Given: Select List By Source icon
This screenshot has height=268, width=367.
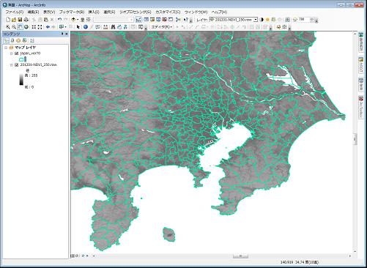Looking at the screenshot, I should (12, 40).
